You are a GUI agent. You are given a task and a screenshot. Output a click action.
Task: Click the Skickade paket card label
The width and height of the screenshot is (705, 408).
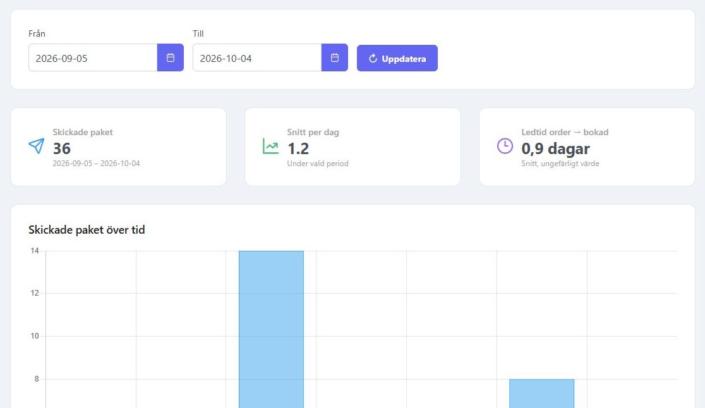click(83, 132)
